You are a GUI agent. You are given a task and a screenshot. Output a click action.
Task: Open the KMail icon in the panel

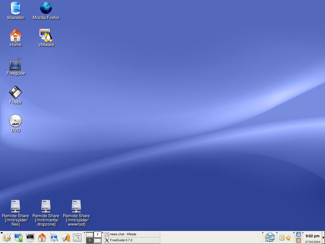[x=66, y=238]
